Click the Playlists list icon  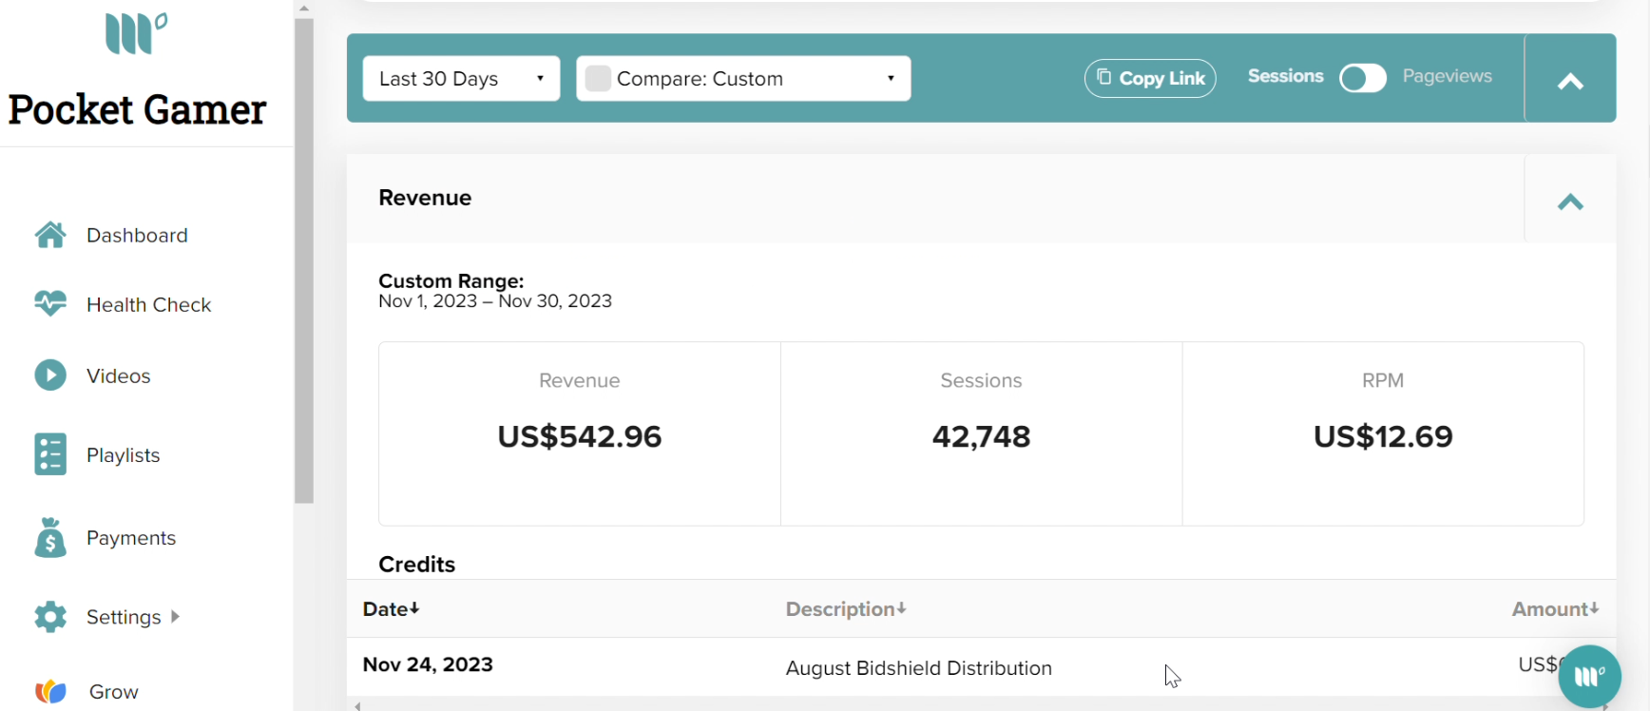[x=50, y=454]
